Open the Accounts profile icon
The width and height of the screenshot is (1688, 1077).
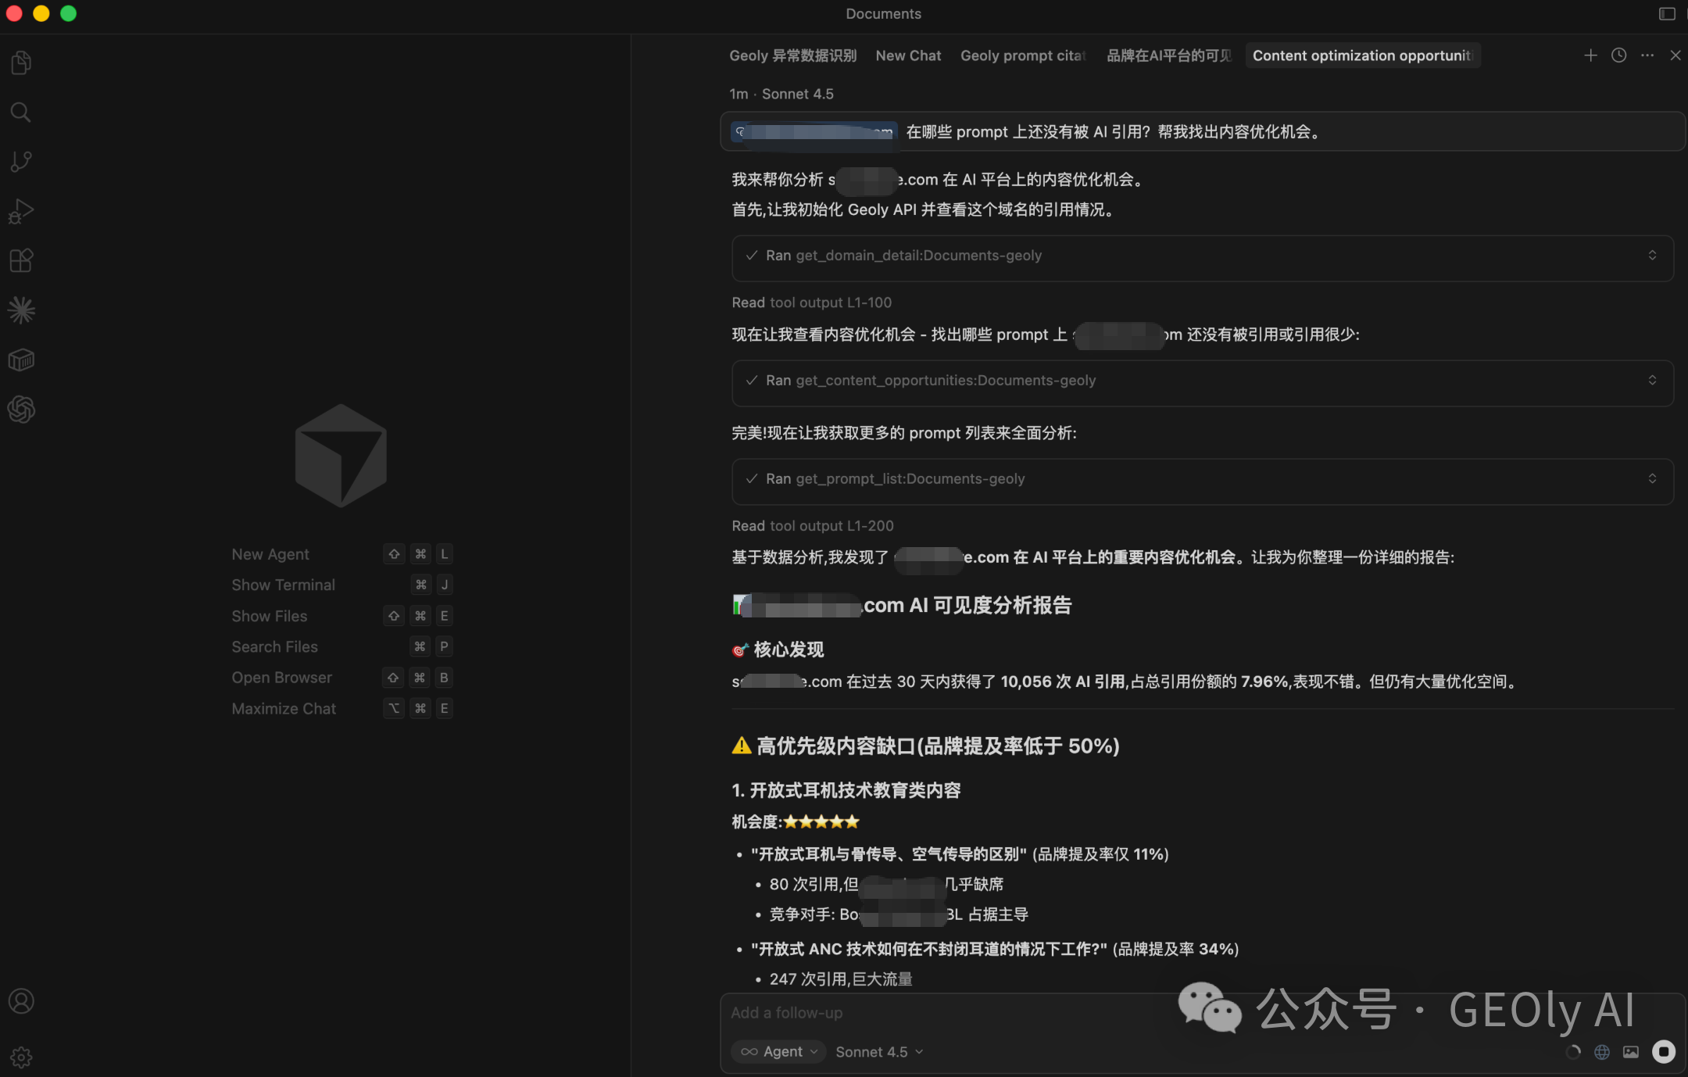pos(21,1001)
